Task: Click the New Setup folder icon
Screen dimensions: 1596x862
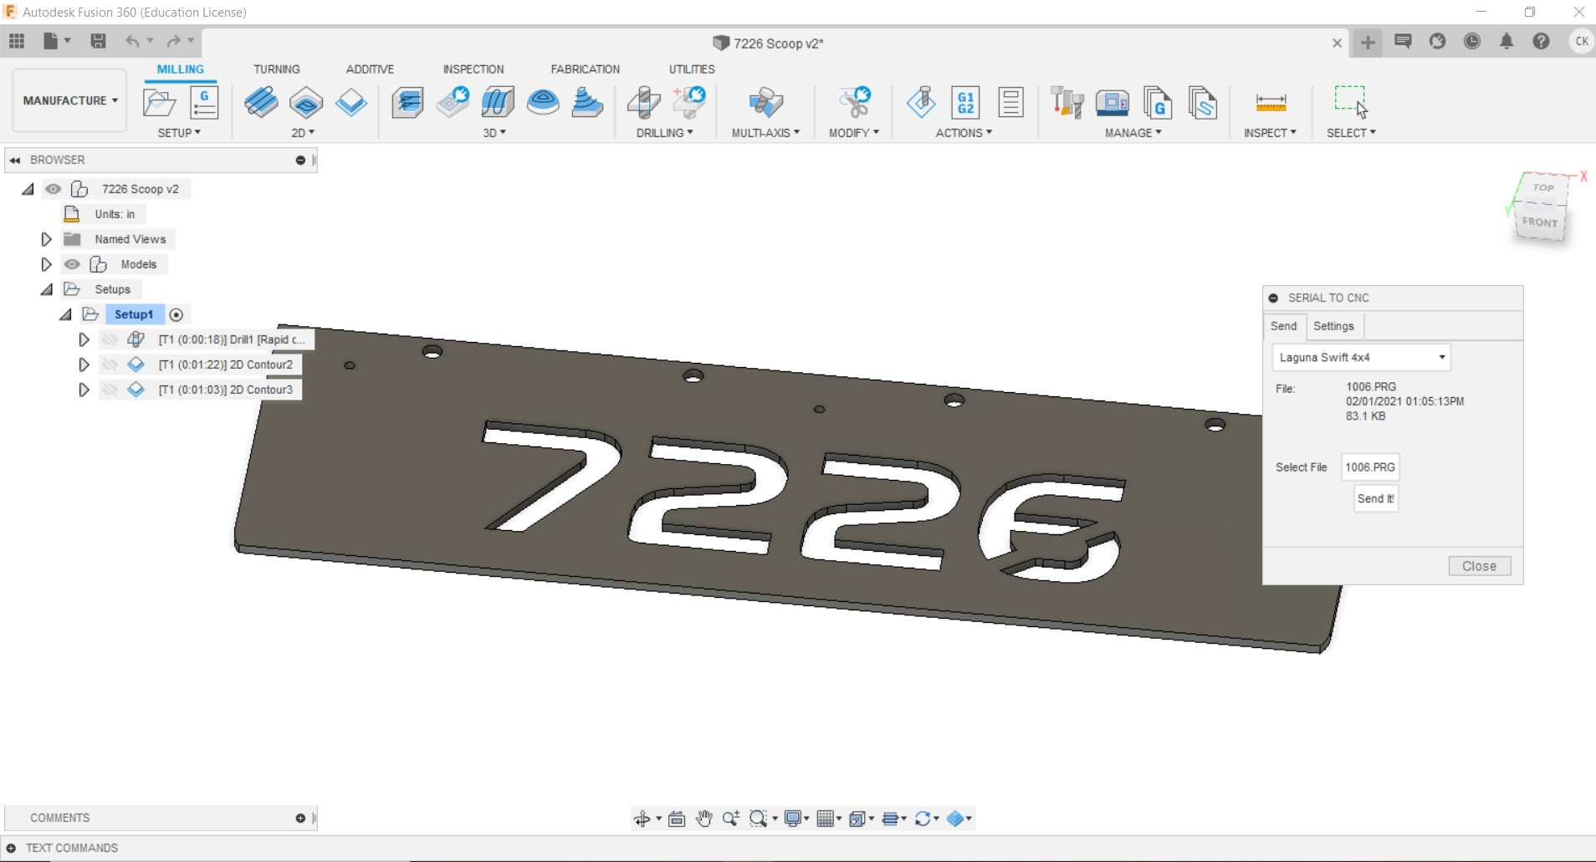Action: (159, 103)
